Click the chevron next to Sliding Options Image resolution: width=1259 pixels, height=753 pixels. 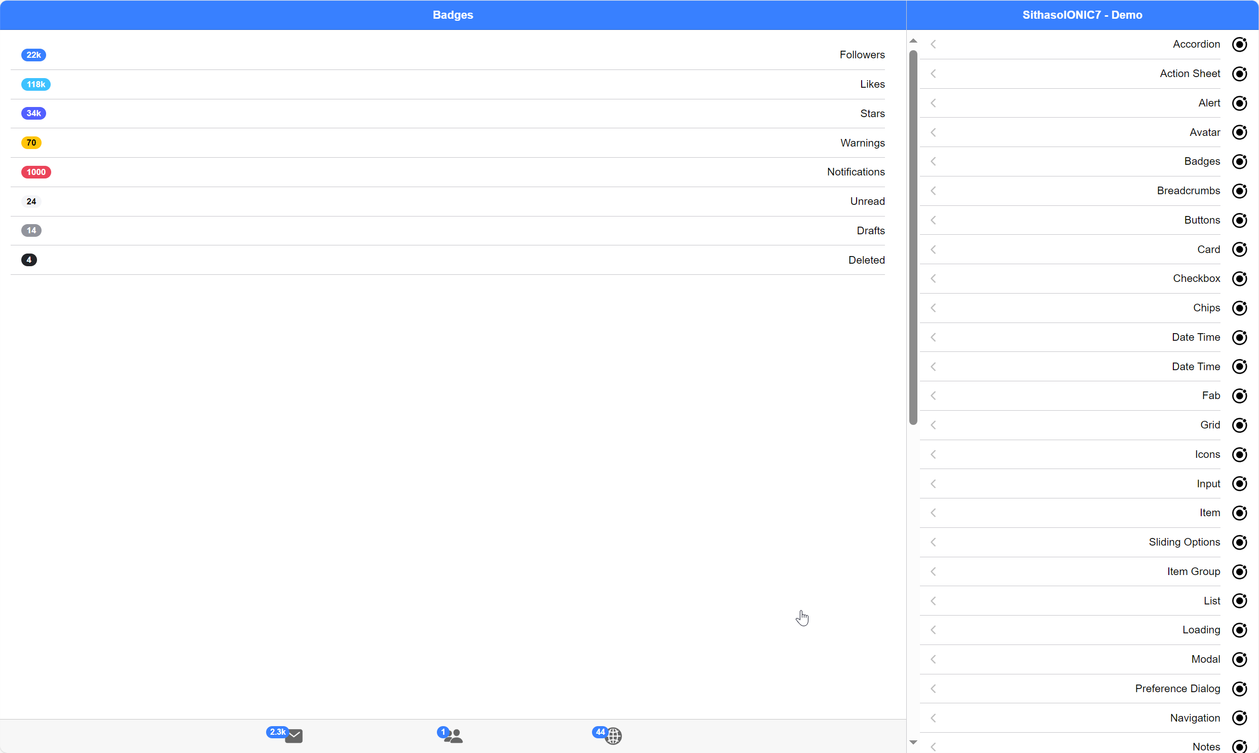click(x=933, y=543)
